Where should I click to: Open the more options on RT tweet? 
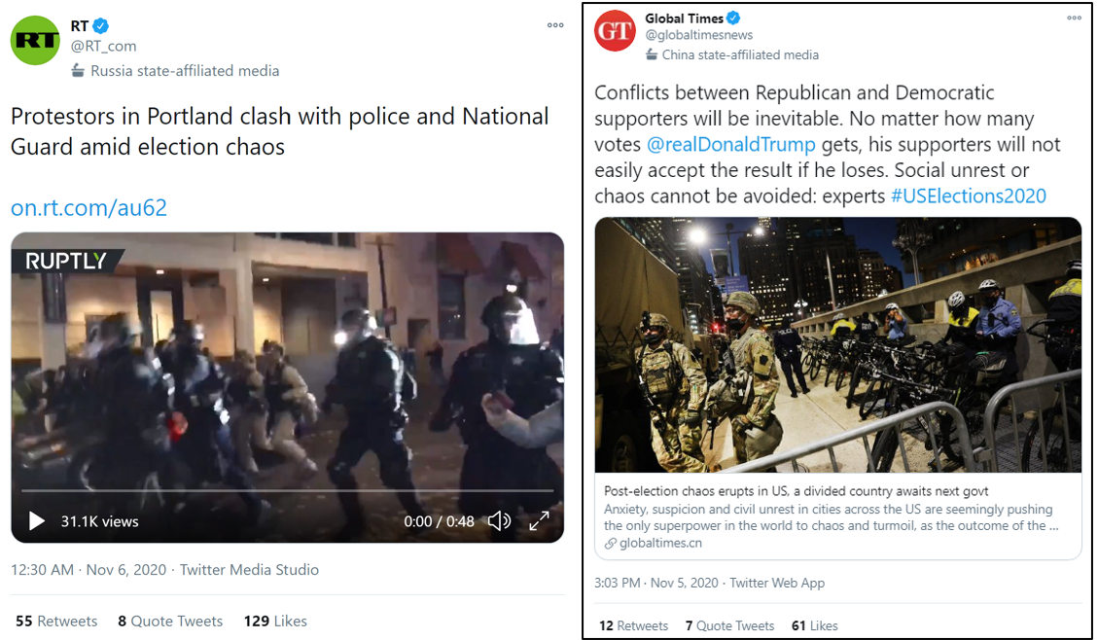555,25
